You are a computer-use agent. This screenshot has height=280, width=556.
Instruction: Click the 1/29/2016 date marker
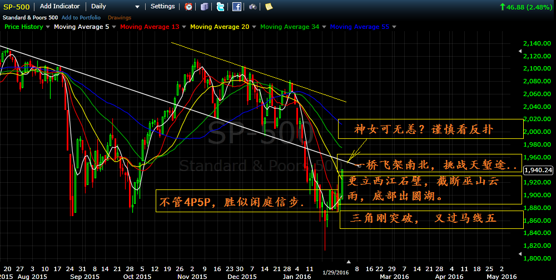[335, 272]
